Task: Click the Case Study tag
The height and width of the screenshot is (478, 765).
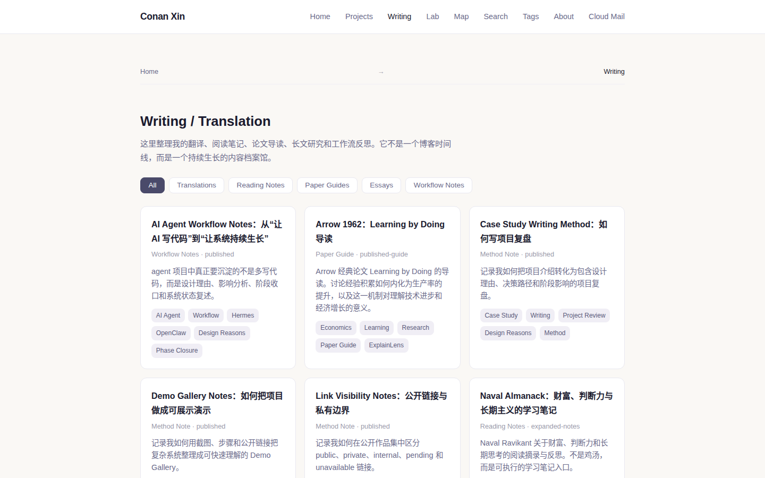Action: (x=501, y=315)
